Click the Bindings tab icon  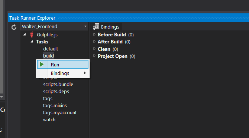(x=96, y=27)
